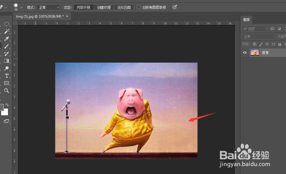Swap foreground and background colors
The height and width of the screenshot is (174, 286).
pos(7,105)
